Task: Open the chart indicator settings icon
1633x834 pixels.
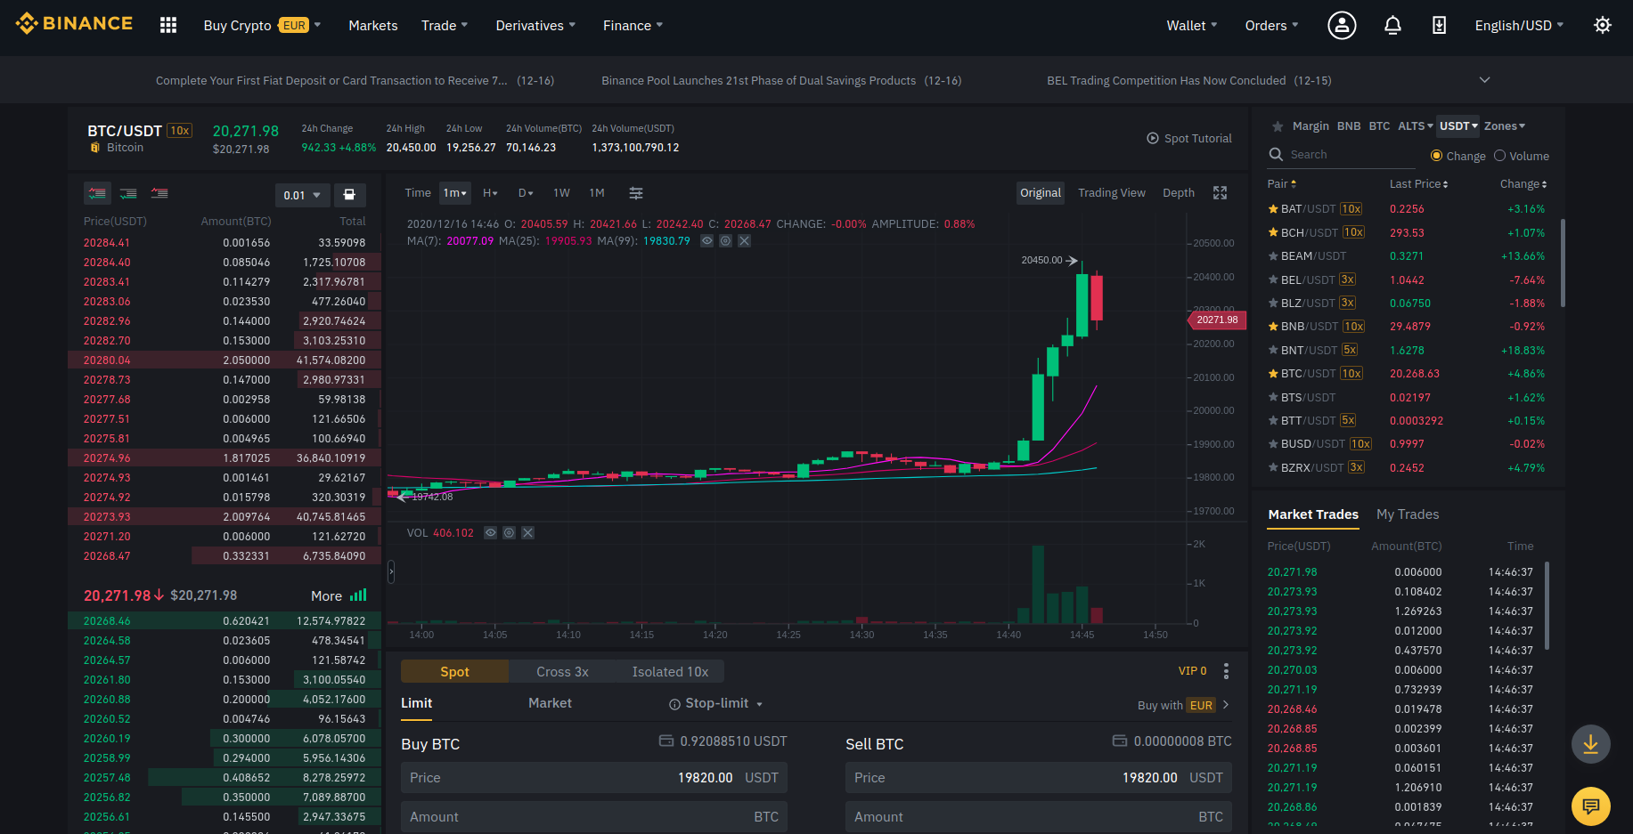Action: pos(636,193)
